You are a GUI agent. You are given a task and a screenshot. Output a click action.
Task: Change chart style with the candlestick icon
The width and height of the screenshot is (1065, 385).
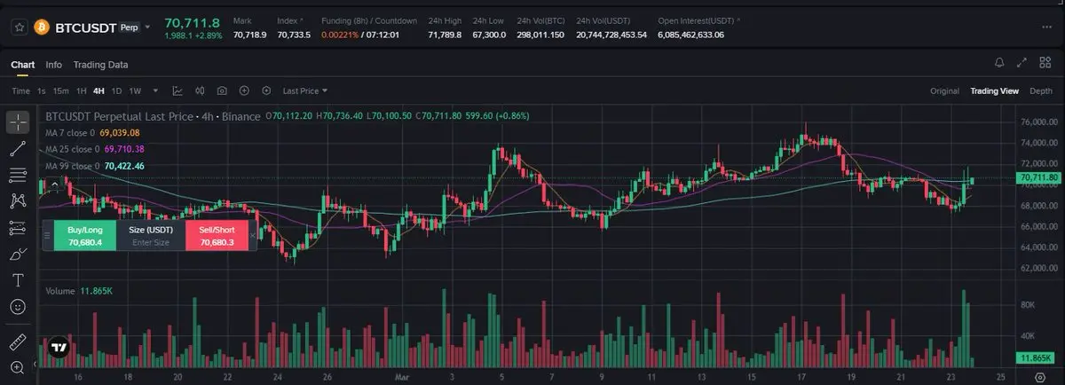(200, 90)
